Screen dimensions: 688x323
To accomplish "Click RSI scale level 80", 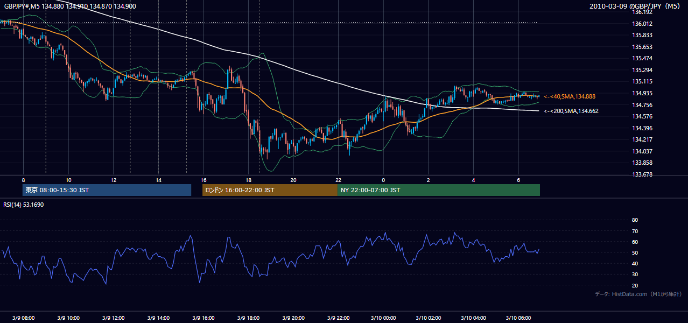I will (x=635, y=220).
